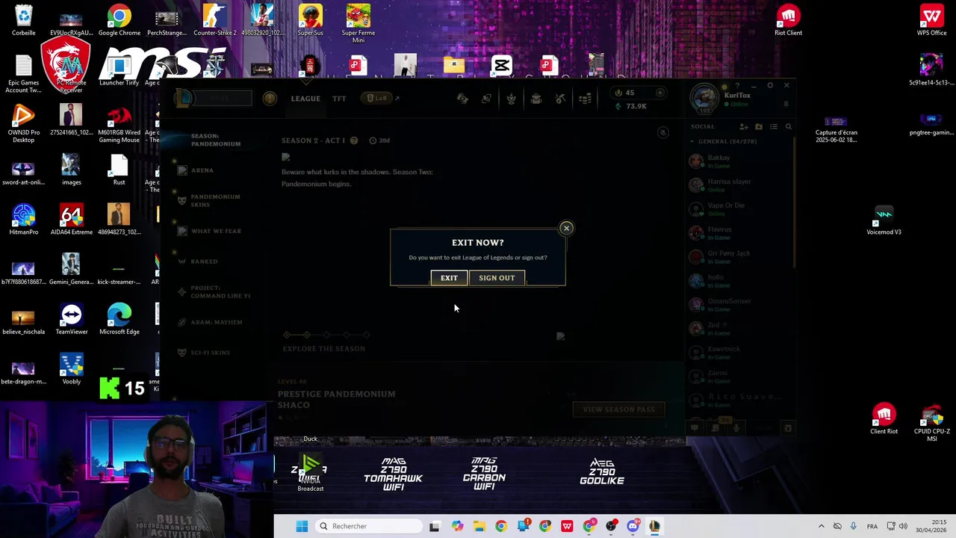Click the FRA language indicator
This screenshot has width=956, height=538.
tap(872, 526)
